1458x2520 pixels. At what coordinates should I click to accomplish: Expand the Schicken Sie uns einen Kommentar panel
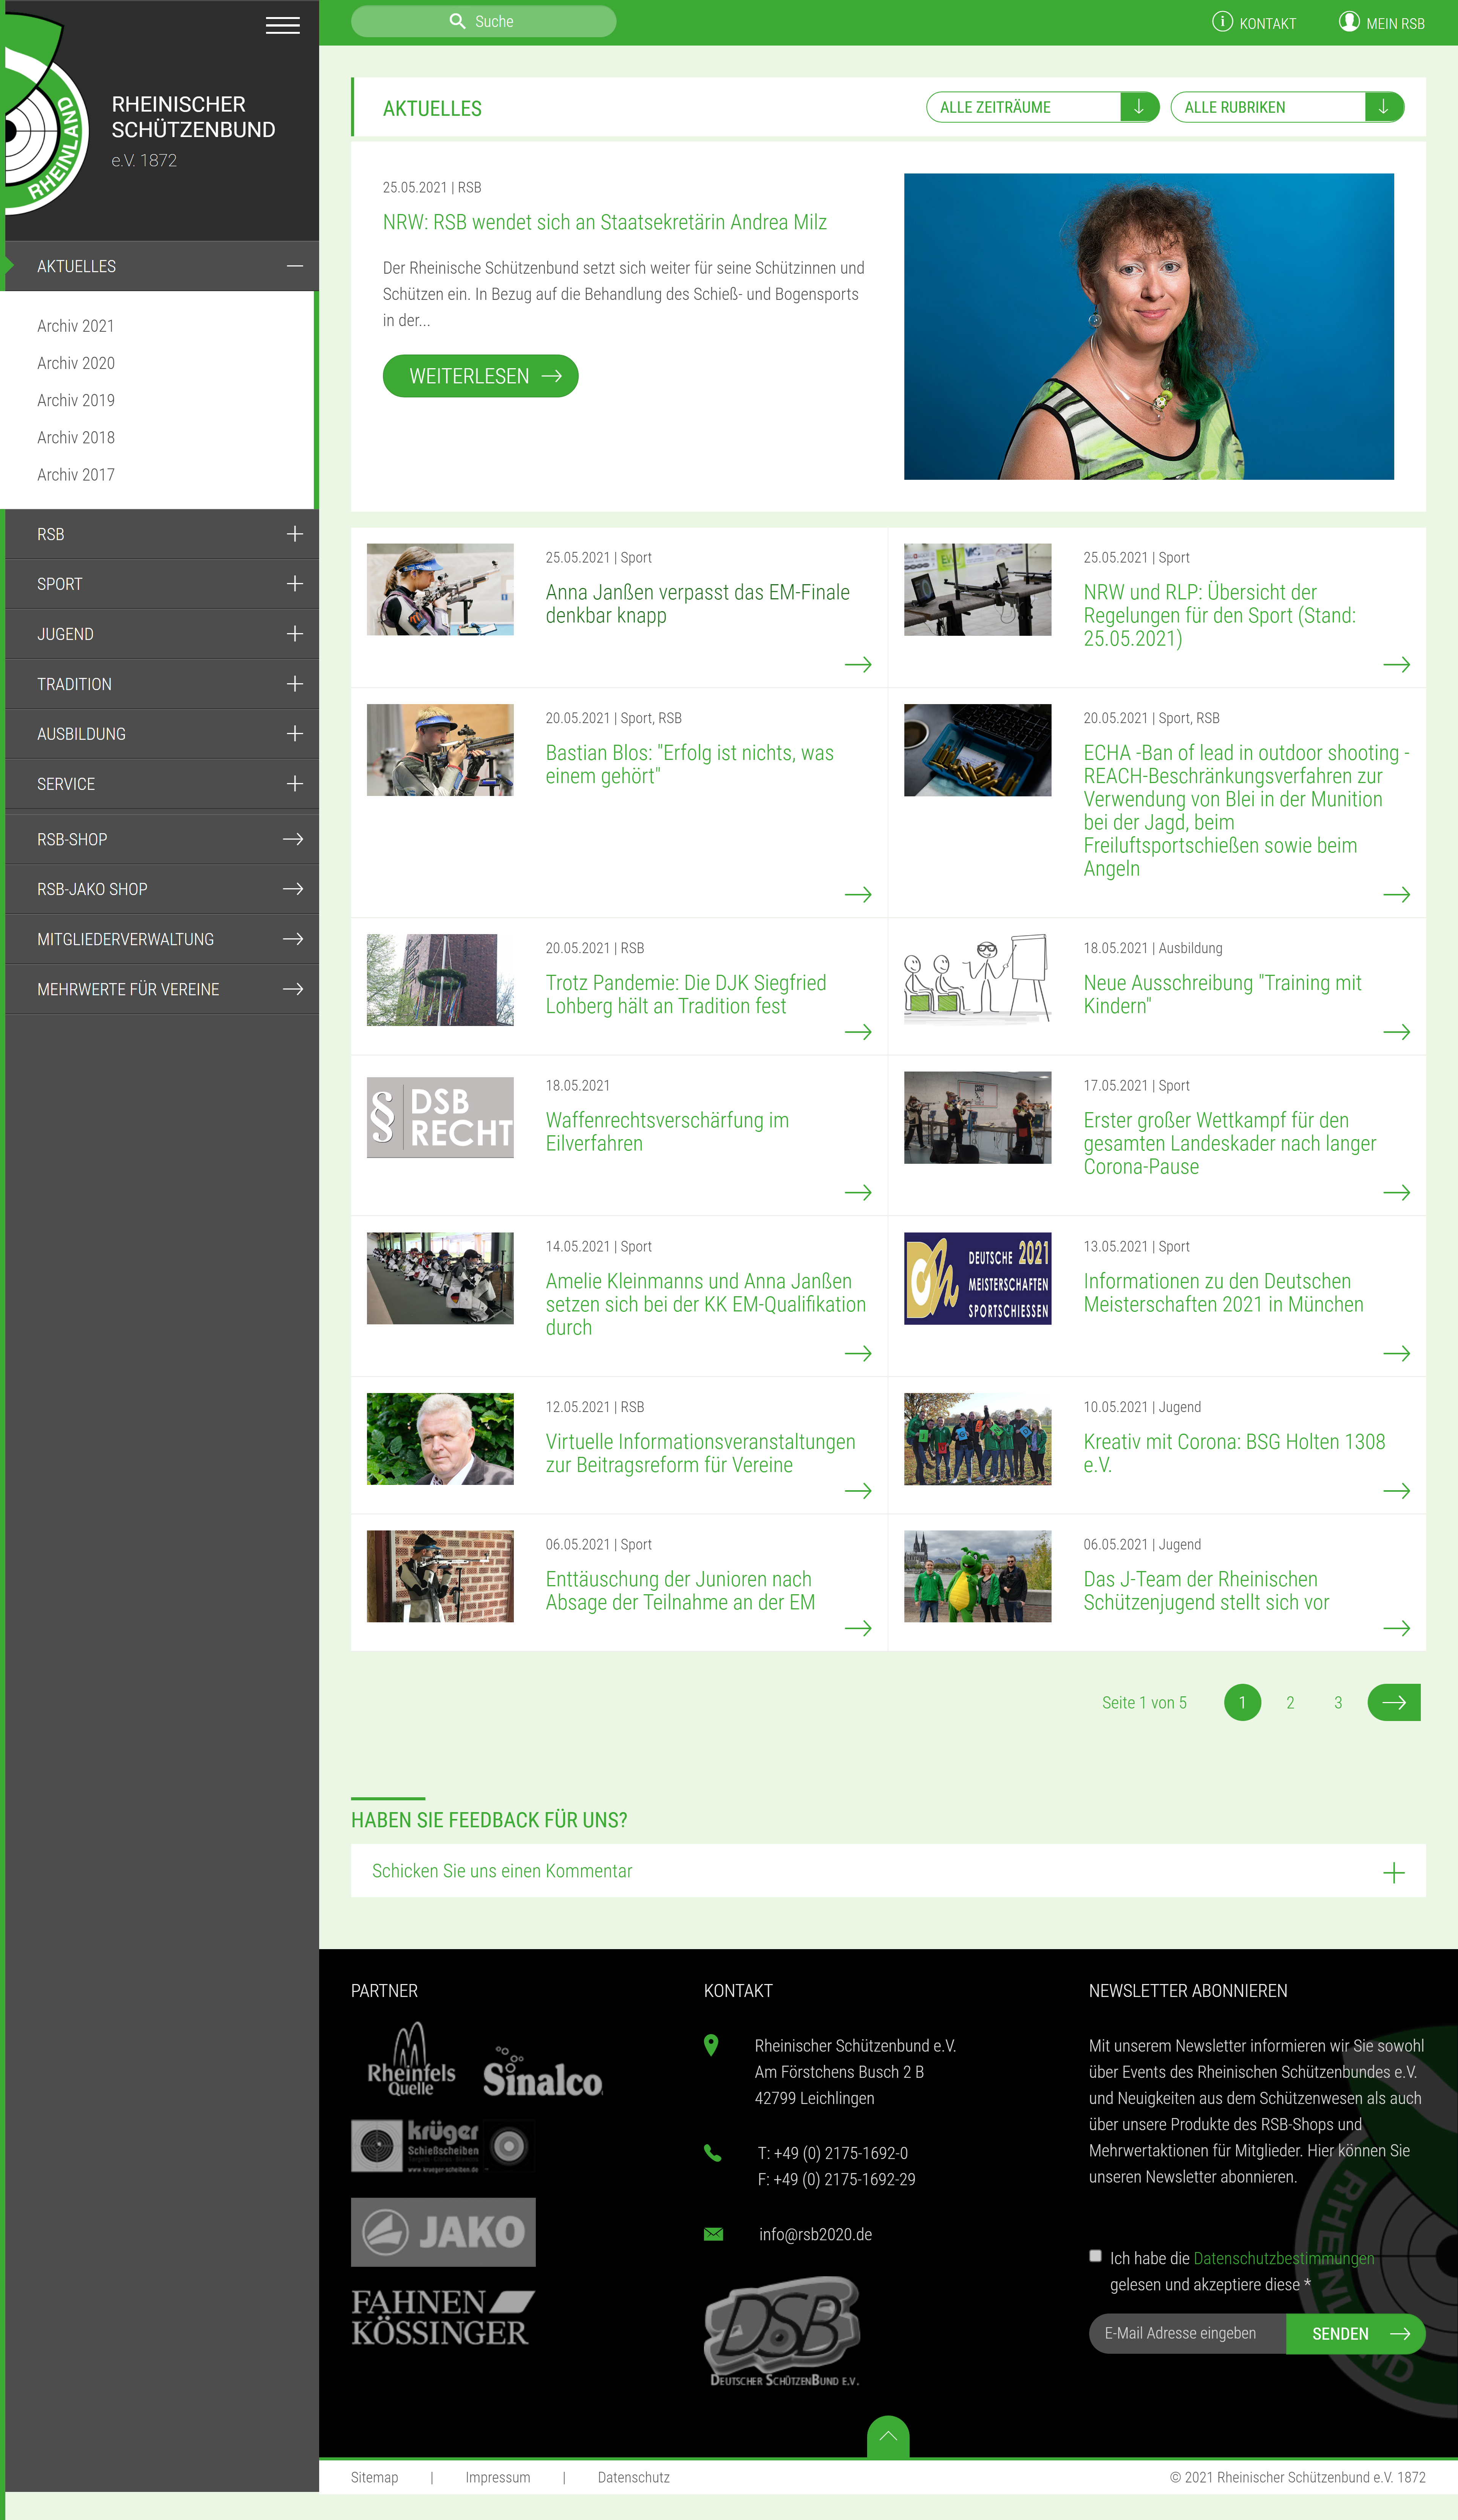pos(888,1871)
